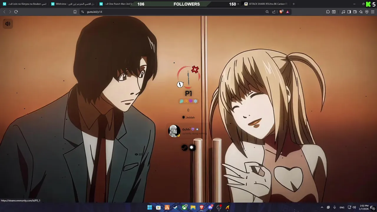Switch to the WitAnime tab
The image size is (377, 212).
tap(73, 4)
